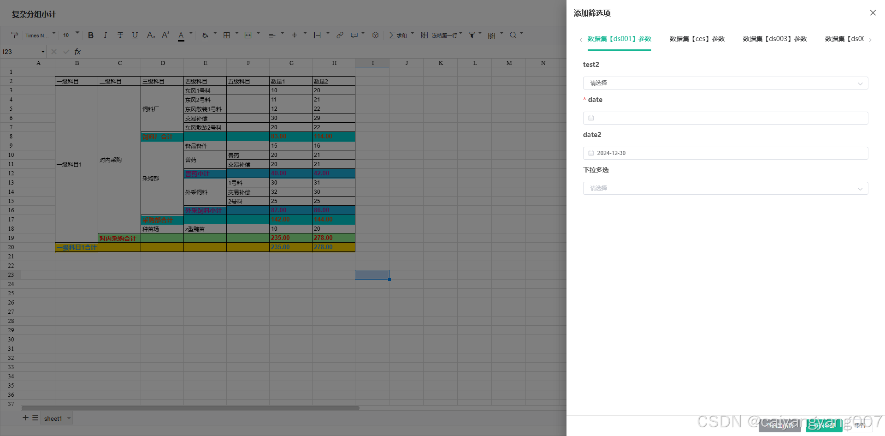
Task: Select column header G
Action: pos(291,63)
